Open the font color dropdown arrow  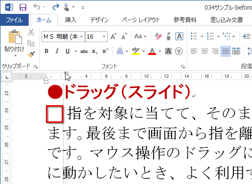click(x=160, y=52)
